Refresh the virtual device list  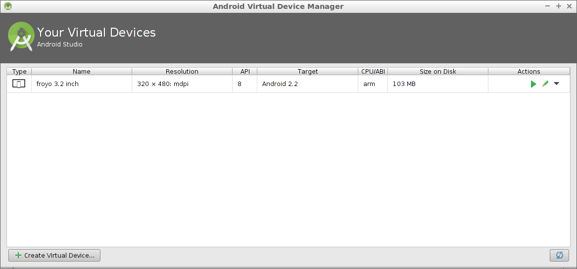559,255
